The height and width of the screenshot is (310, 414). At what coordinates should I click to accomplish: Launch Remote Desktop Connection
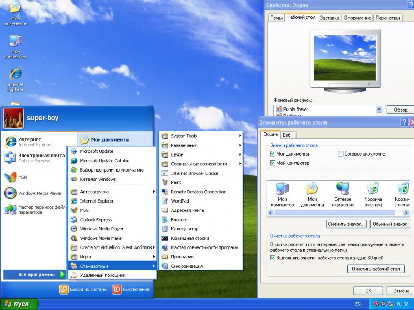(201, 192)
